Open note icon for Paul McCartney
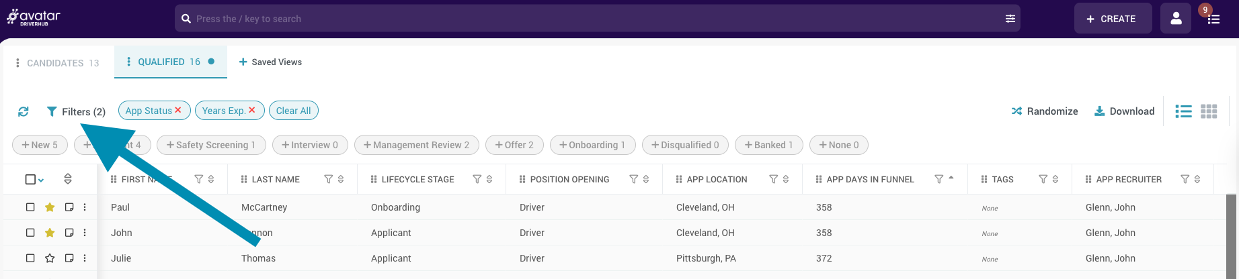Viewport: 1239px width, 279px height. coord(69,207)
